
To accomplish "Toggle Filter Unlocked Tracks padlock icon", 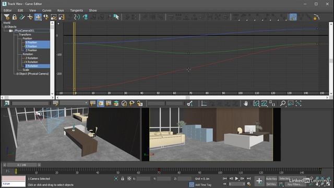I will 139,103.
